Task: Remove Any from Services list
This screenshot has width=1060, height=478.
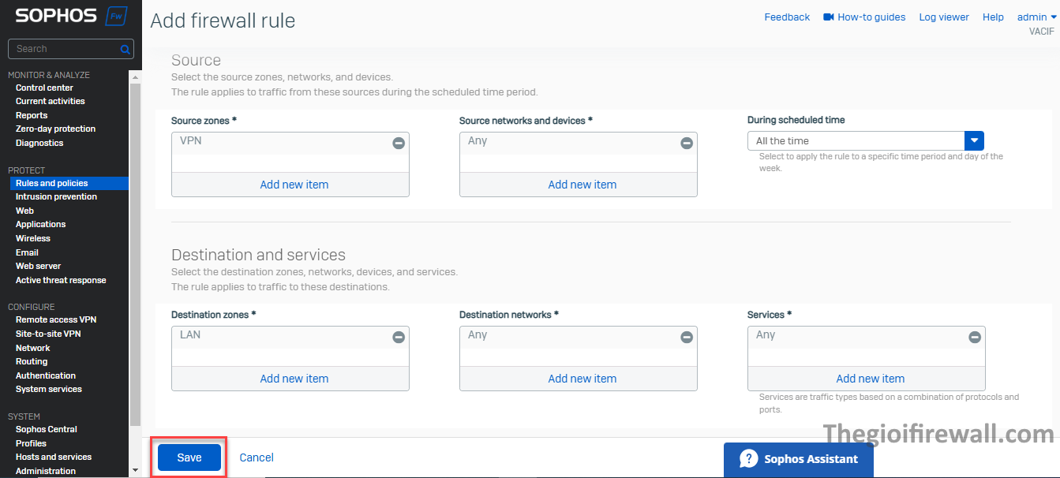Action: (975, 337)
